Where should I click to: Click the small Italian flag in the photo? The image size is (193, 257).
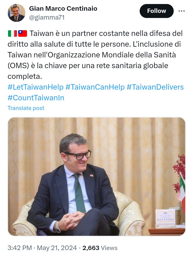coord(183,192)
